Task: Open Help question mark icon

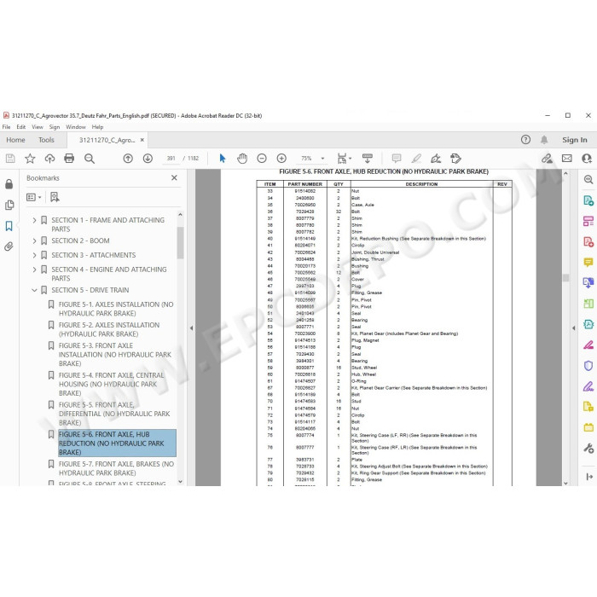Action: (x=525, y=140)
